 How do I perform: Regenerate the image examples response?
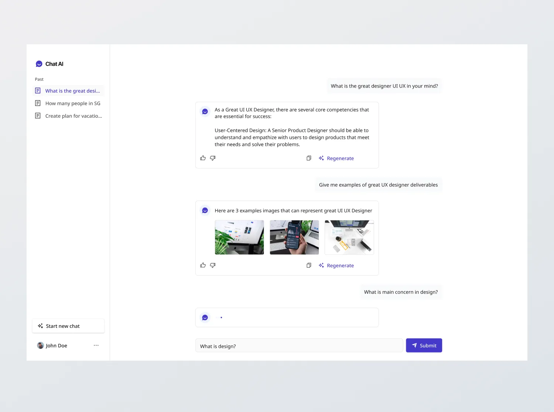click(x=336, y=265)
